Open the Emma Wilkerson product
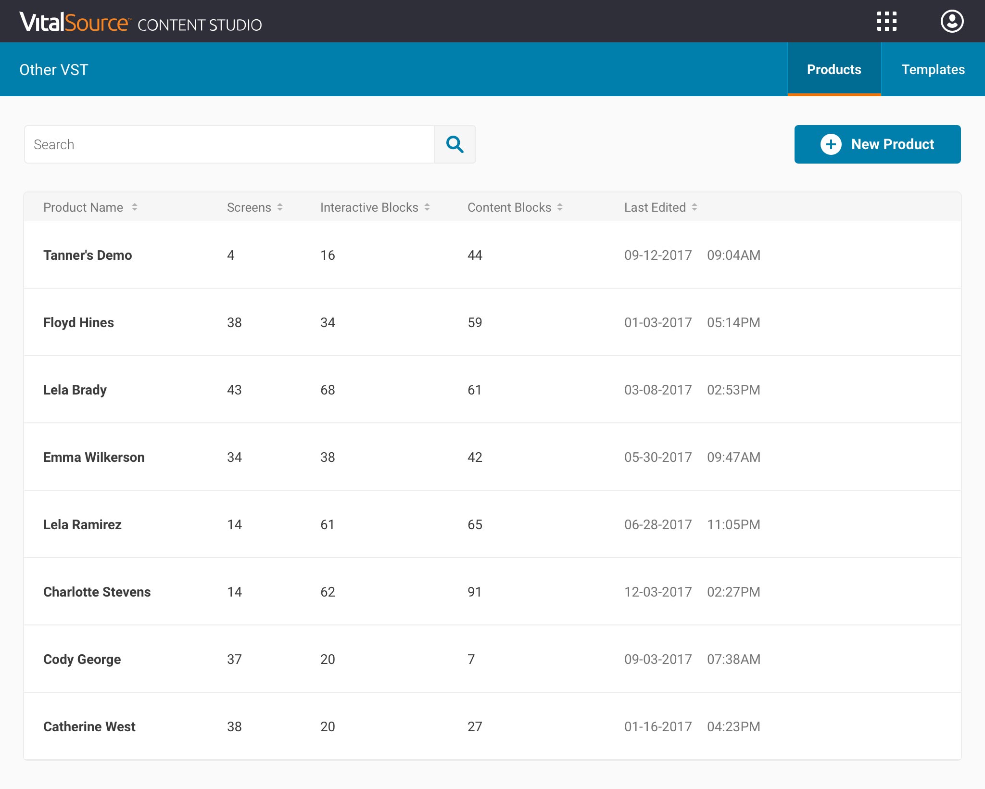This screenshot has width=985, height=789. (x=94, y=457)
